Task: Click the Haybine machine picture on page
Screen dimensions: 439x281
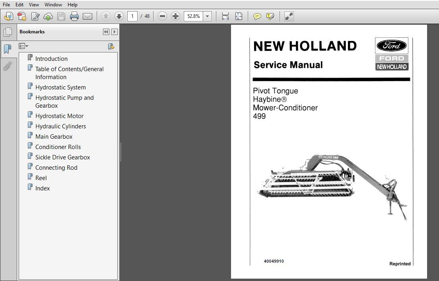Action: point(332,187)
